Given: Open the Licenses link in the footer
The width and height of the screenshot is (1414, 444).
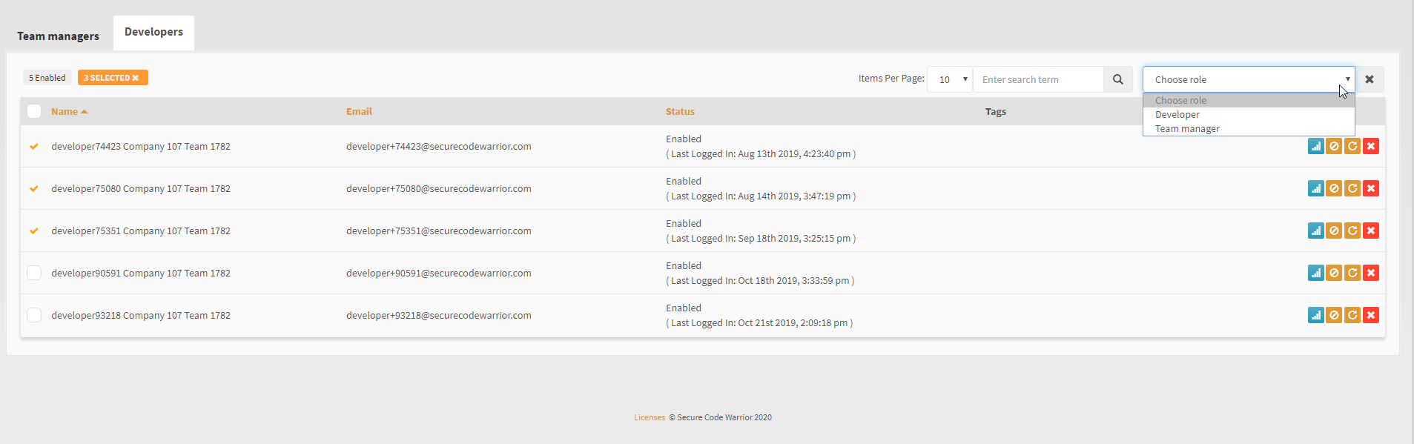Looking at the screenshot, I should (x=650, y=417).
